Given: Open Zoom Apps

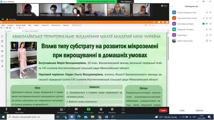Looking at the screenshot, I should [123, 110].
